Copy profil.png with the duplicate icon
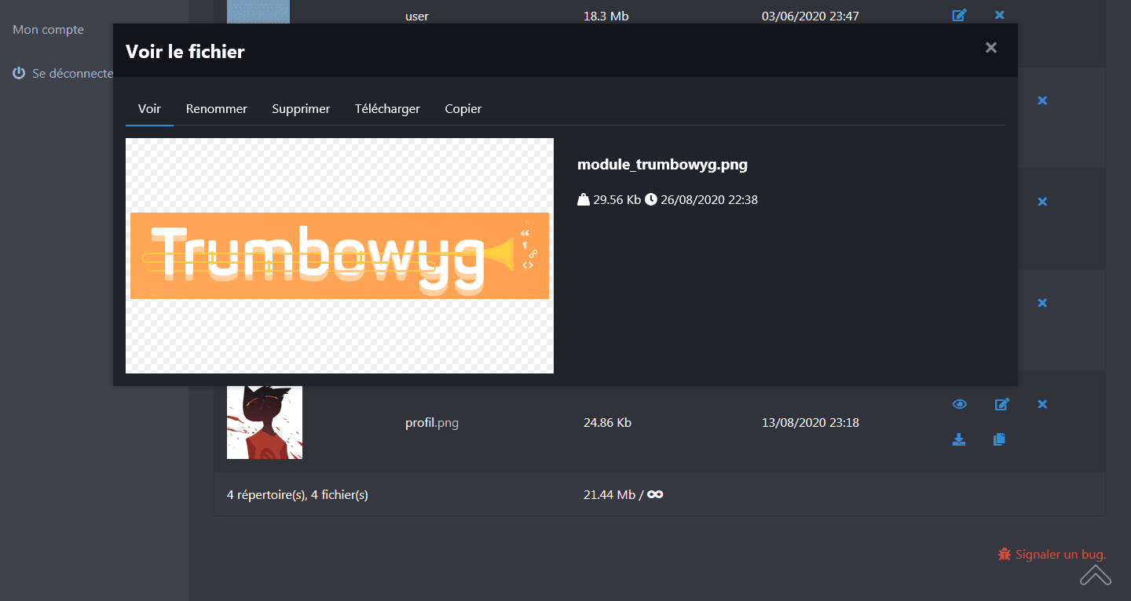This screenshot has width=1131, height=601. (x=999, y=439)
